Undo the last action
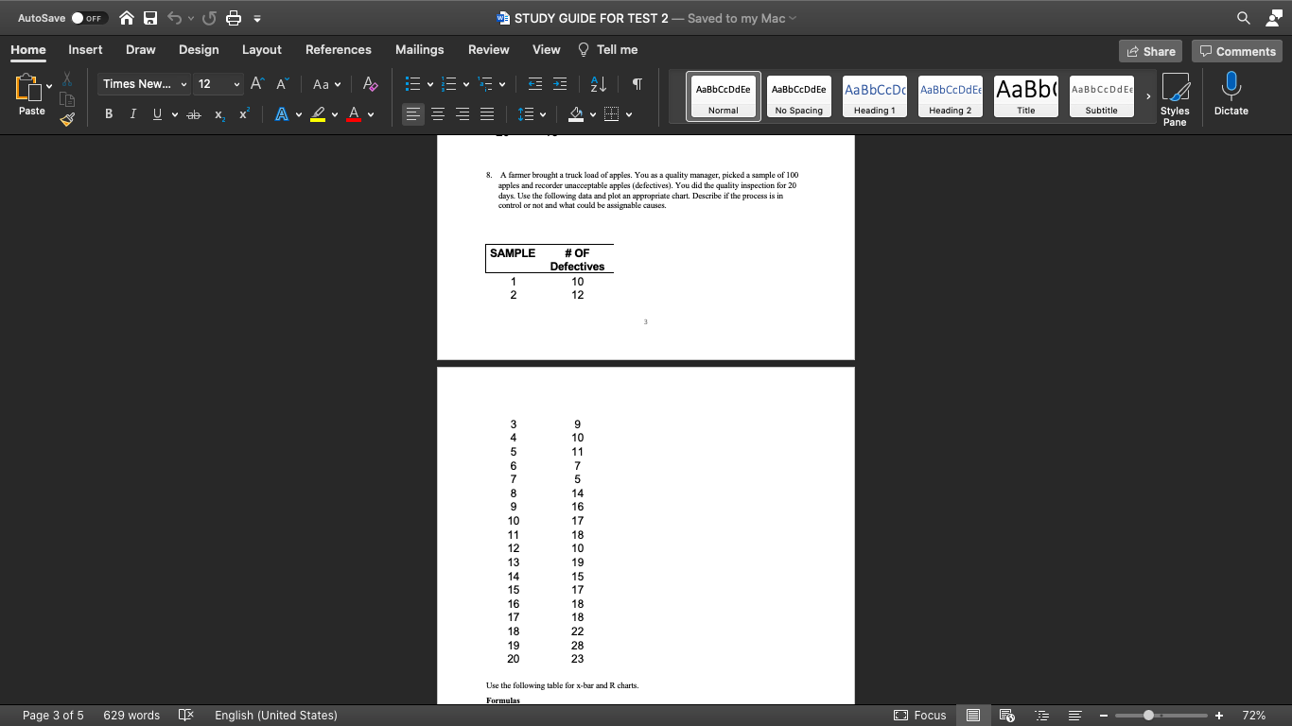The width and height of the screenshot is (1292, 726). (176, 16)
